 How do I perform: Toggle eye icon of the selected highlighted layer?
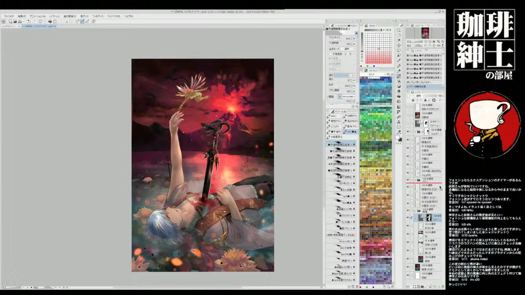pyautogui.click(x=408, y=217)
